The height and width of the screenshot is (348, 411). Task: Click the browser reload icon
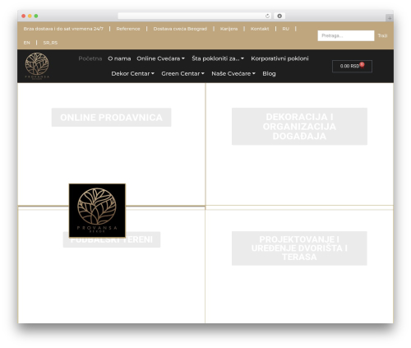(267, 16)
